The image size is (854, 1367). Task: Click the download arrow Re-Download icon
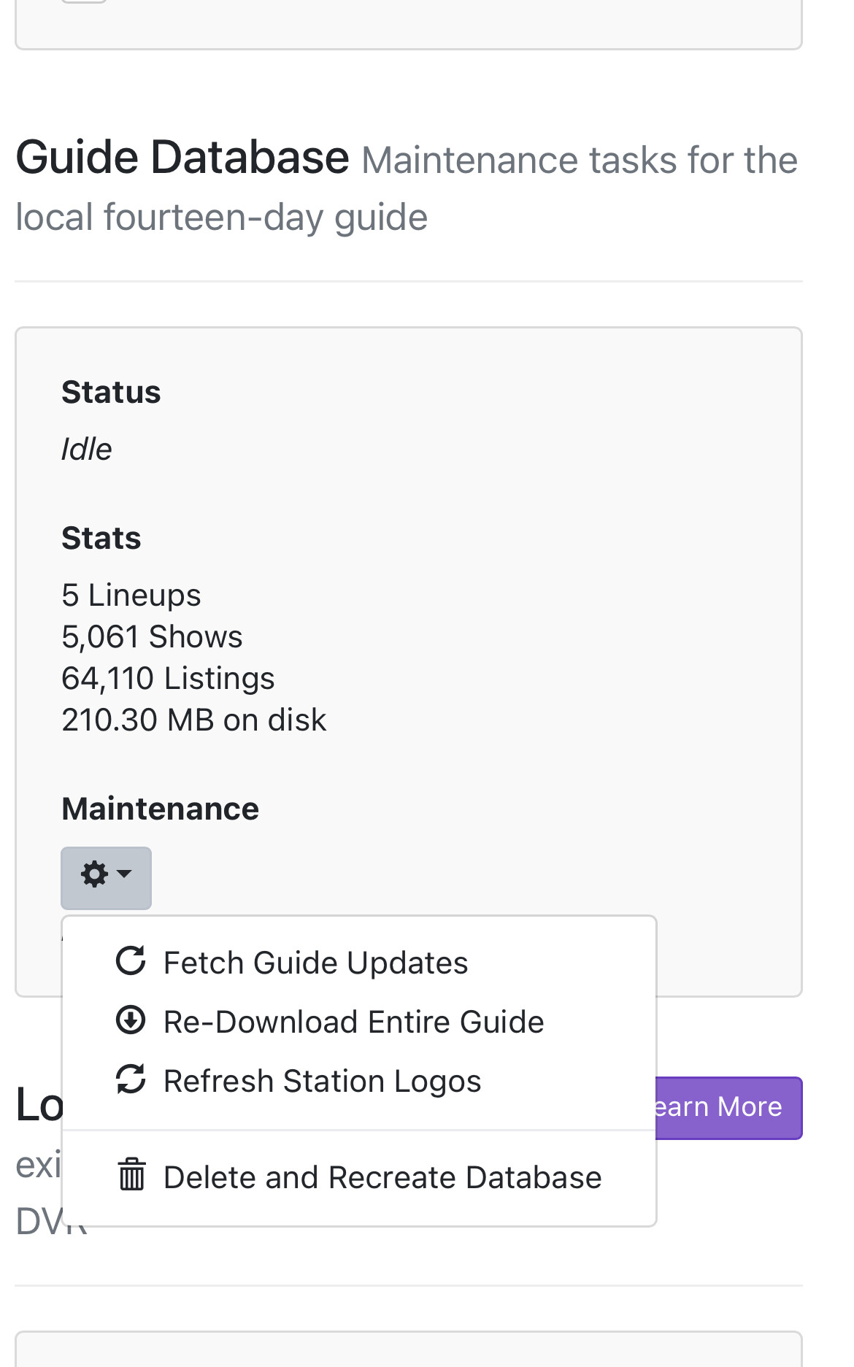coord(131,1020)
